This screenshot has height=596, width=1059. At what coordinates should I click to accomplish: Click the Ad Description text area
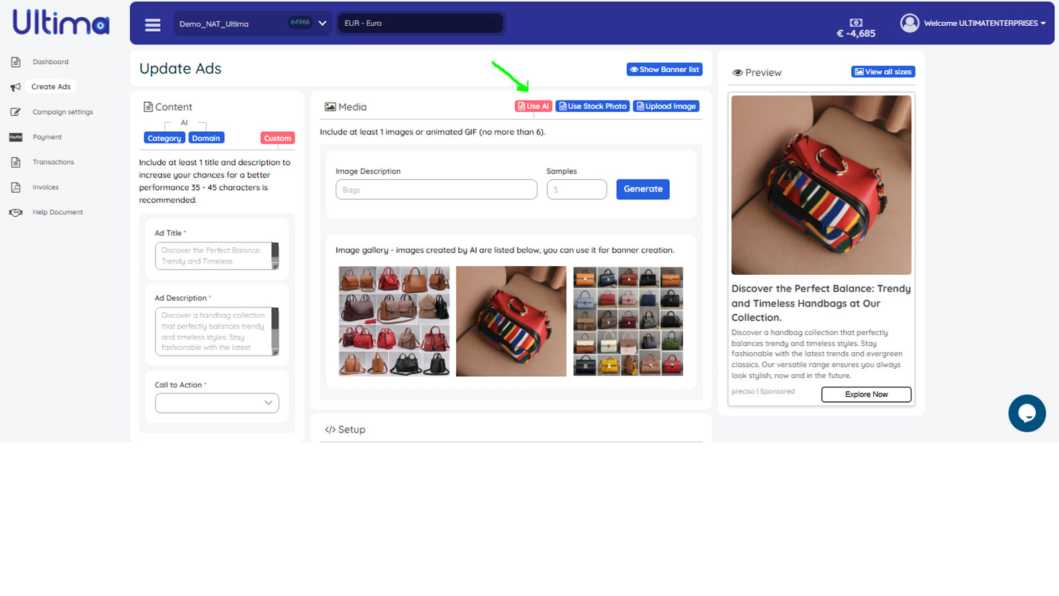(213, 332)
